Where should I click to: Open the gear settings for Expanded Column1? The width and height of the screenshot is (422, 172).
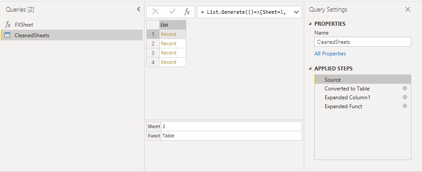tap(405, 97)
